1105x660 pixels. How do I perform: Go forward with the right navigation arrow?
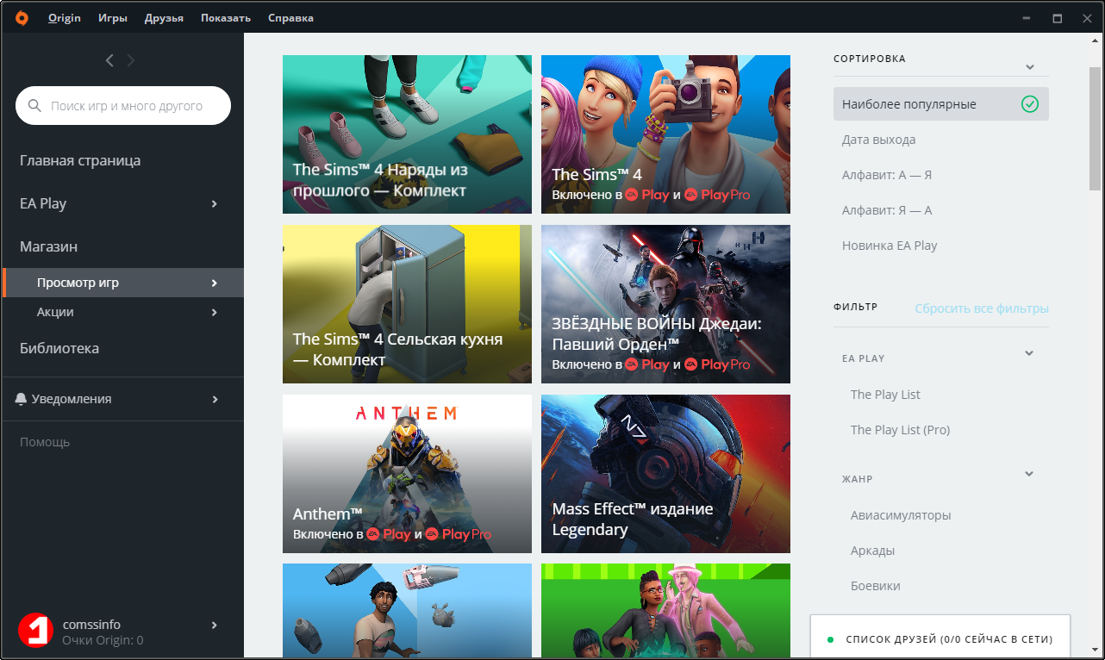click(131, 60)
